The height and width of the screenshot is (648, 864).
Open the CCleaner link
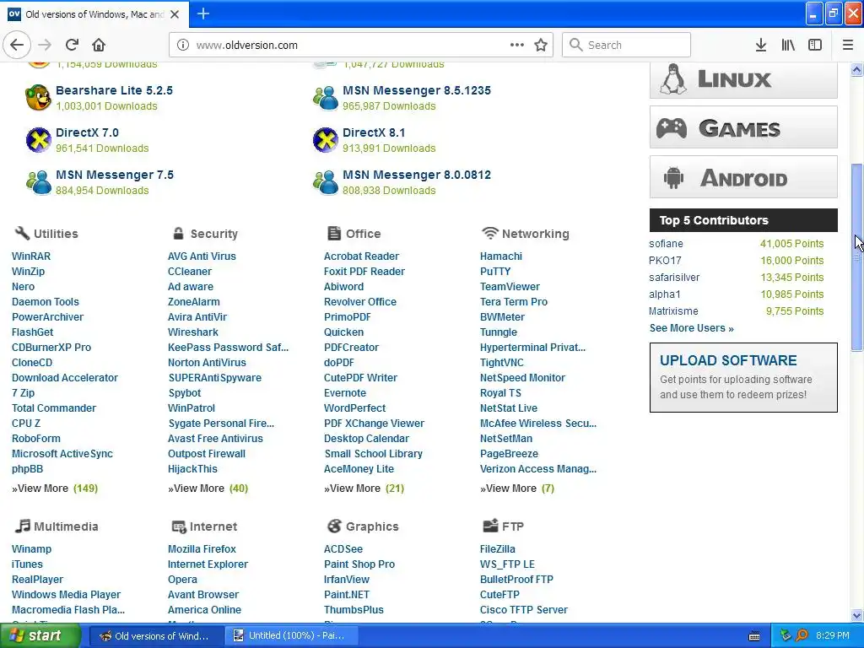[190, 271]
